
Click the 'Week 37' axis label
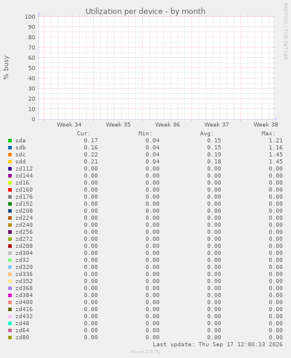[217, 125]
